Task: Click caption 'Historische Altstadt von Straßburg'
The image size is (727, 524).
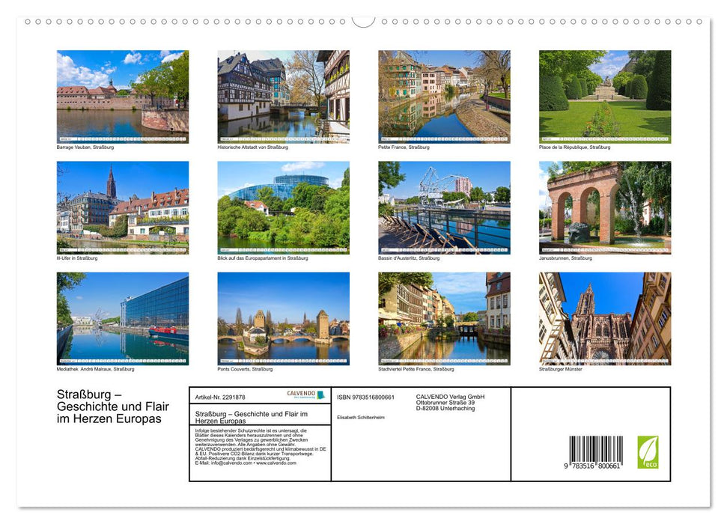Action: pyautogui.click(x=252, y=147)
